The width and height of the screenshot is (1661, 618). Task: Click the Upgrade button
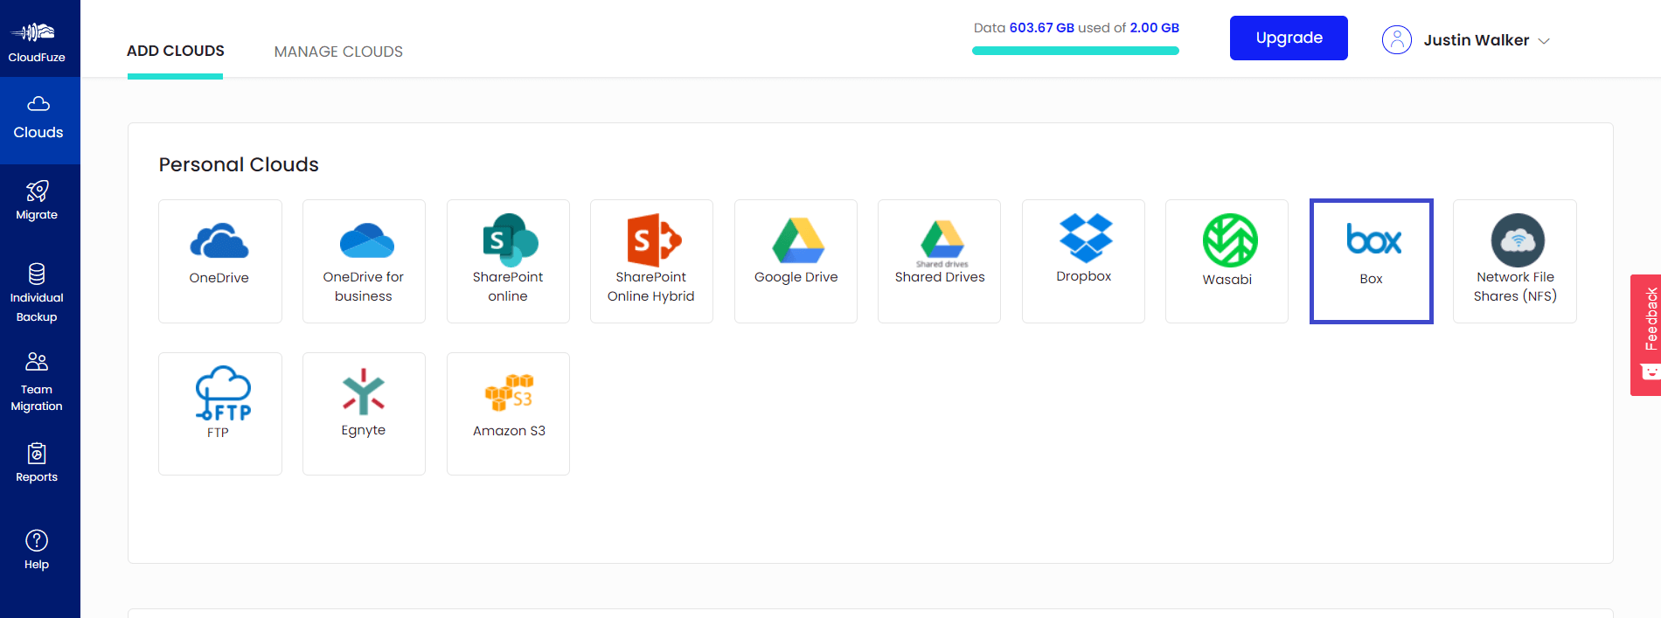1289,38
